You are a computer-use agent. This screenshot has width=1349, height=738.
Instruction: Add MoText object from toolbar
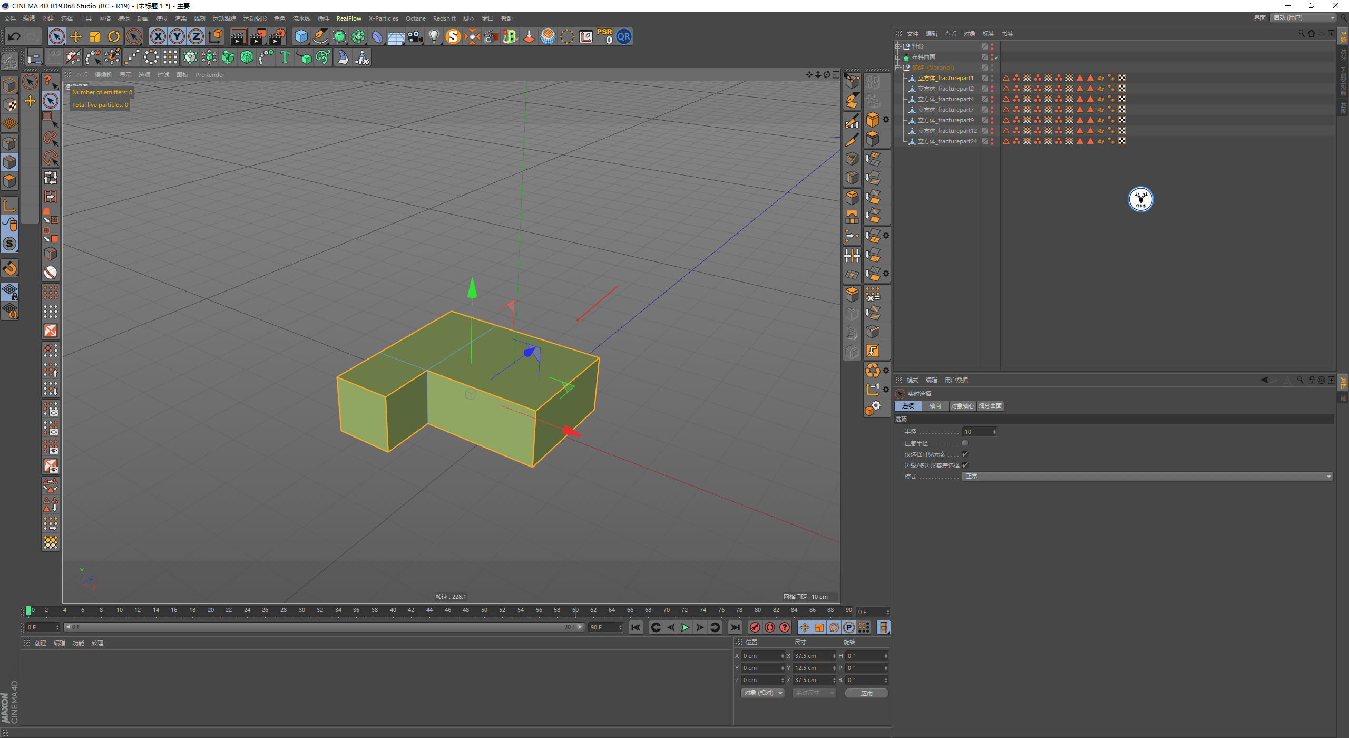click(x=285, y=57)
